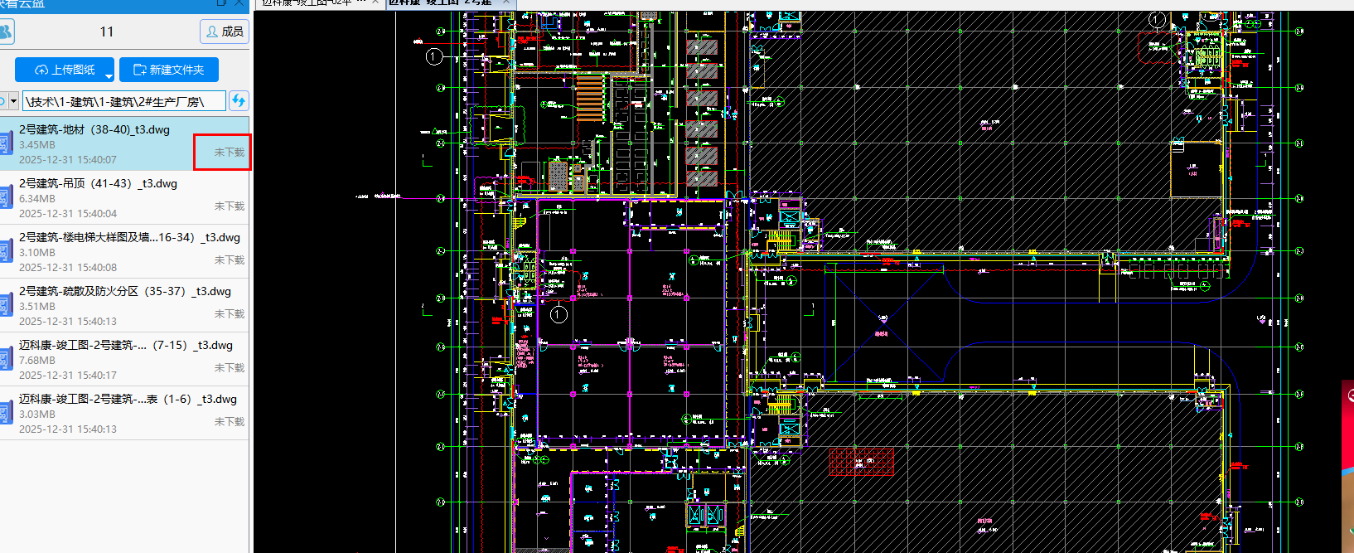Close the first drawing tab

point(375,2)
